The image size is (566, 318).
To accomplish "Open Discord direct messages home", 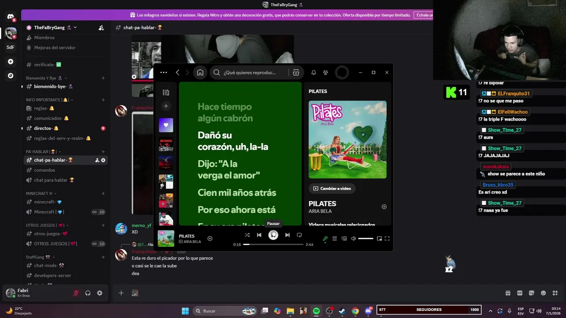I will 11,17.
